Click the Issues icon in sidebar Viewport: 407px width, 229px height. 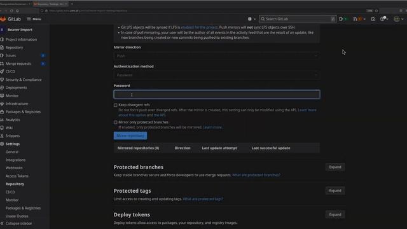pos(2,55)
